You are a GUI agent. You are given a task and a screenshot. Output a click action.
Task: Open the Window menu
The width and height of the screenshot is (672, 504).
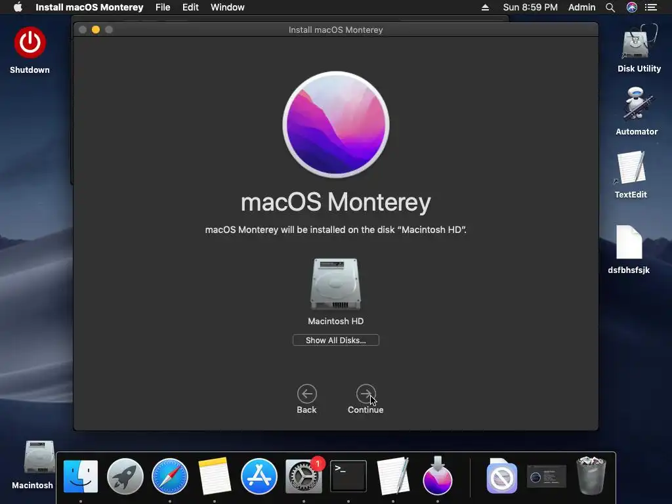click(228, 7)
